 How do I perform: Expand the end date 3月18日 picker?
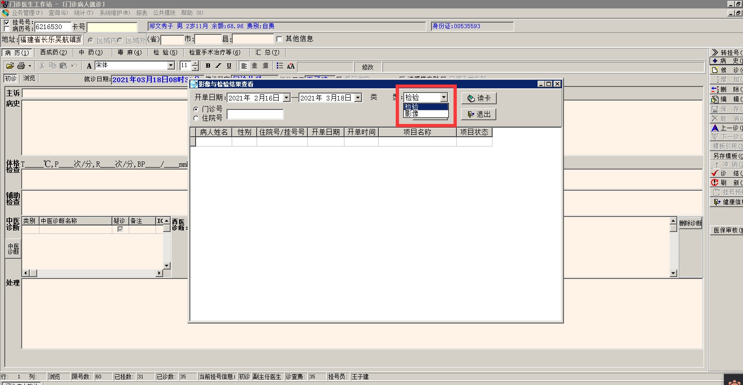tap(358, 98)
